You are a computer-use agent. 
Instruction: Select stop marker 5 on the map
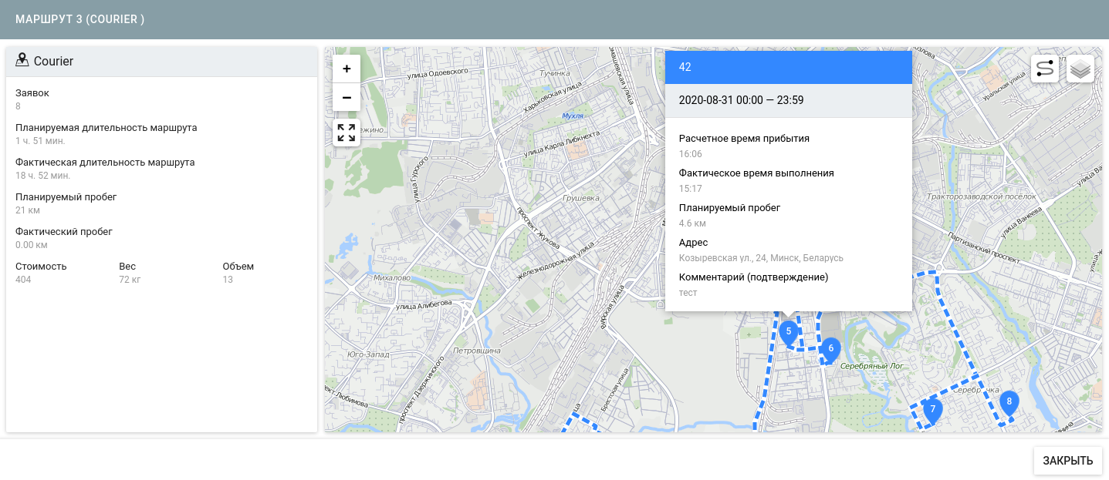tap(788, 332)
